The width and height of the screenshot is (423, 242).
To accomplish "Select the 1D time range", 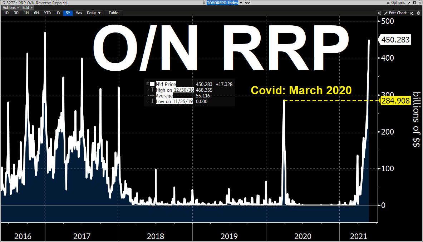I will click(6, 13).
